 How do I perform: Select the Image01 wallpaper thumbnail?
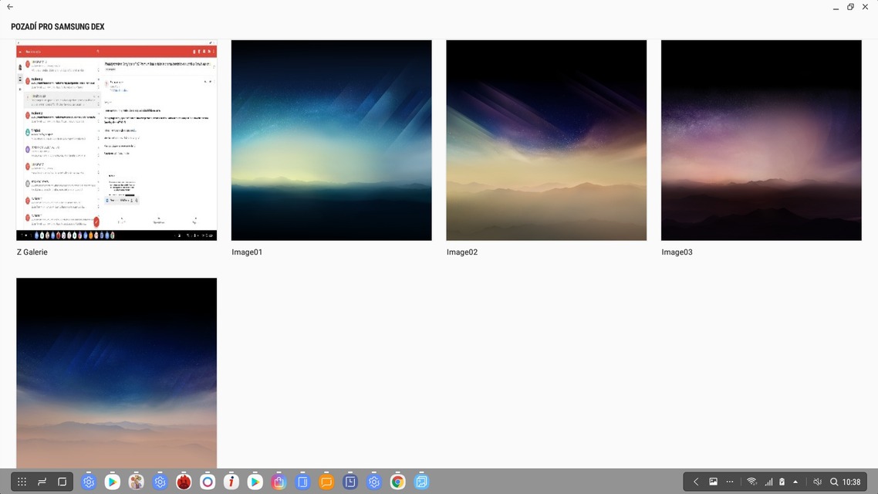pos(332,140)
